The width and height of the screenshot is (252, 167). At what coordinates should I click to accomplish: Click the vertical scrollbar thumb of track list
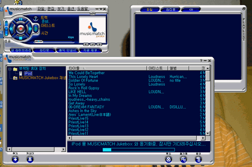click(208, 75)
